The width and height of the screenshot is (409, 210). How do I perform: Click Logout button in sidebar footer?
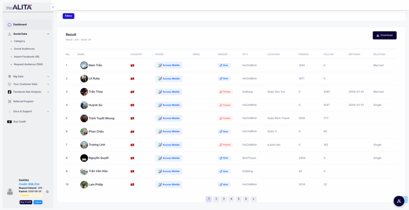(x=38, y=202)
